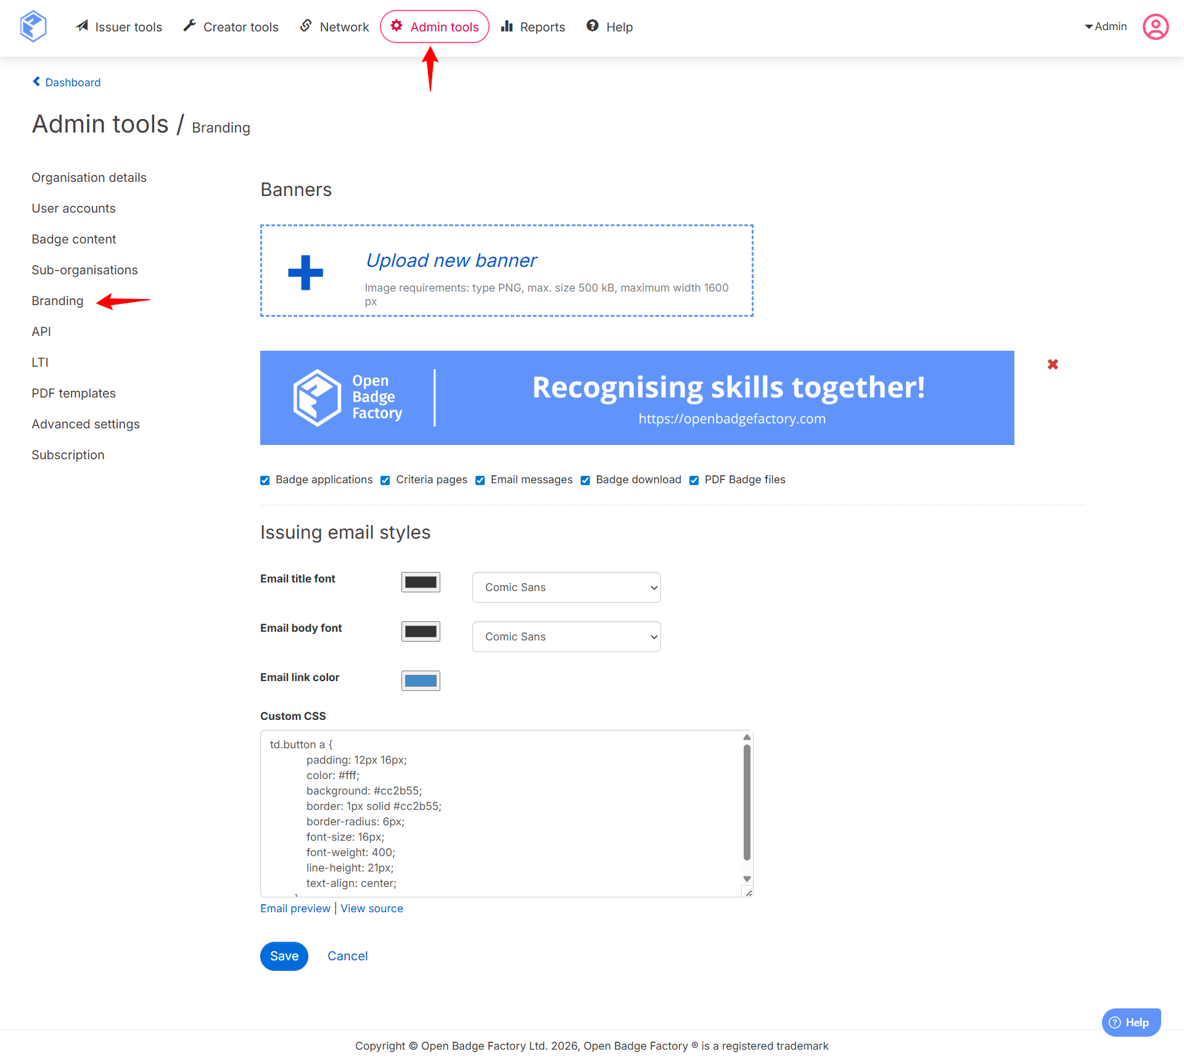Click the Open Badge Factory logo icon

[33, 27]
